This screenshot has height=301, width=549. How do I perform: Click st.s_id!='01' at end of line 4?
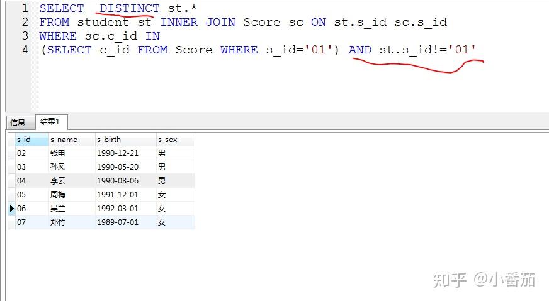pos(427,50)
